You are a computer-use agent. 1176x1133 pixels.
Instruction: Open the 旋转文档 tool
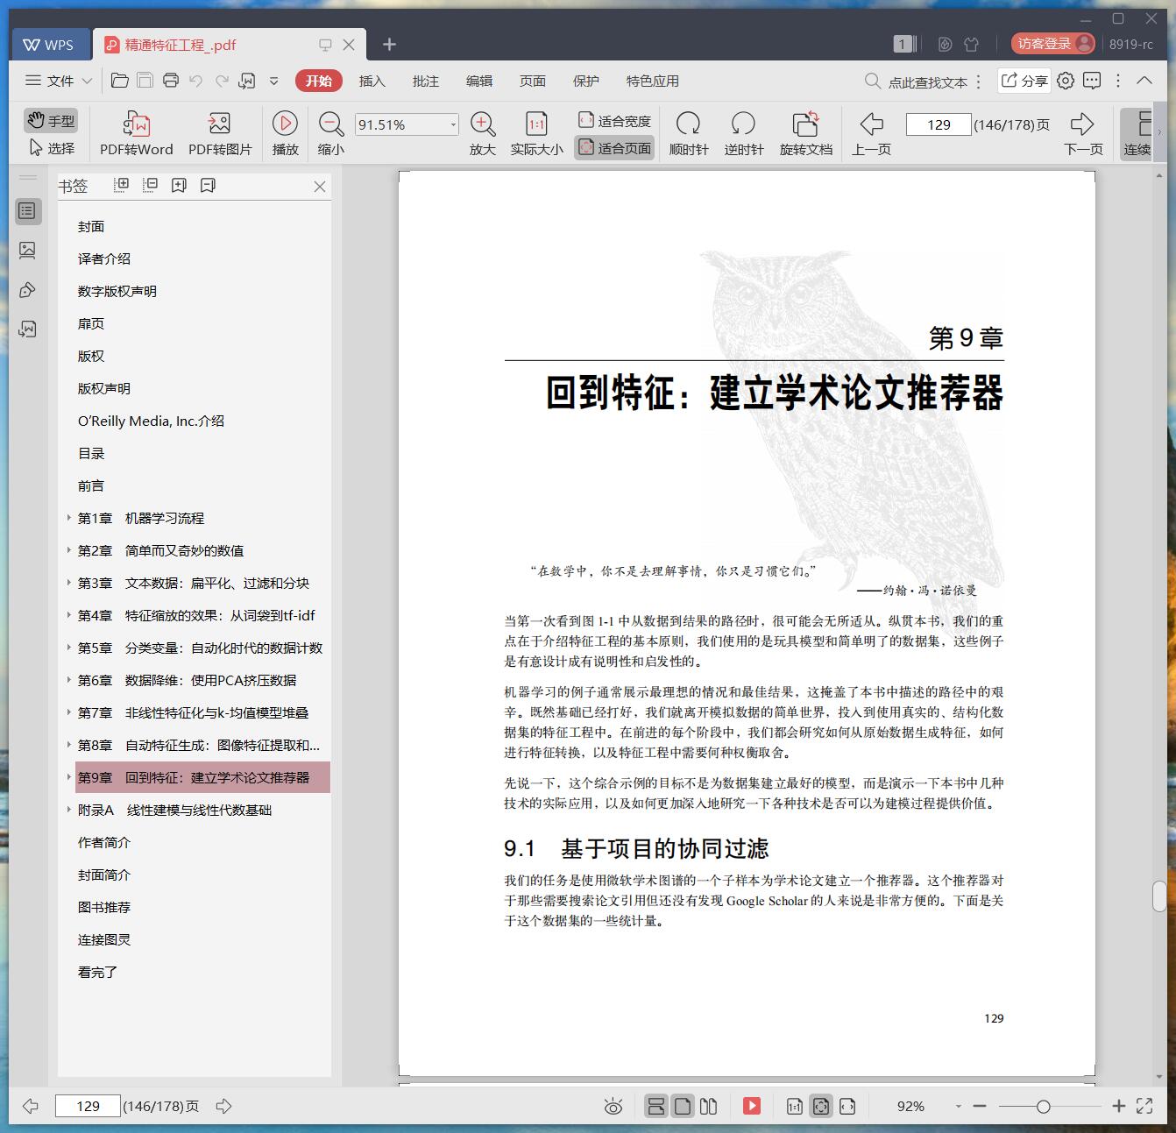[x=806, y=133]
